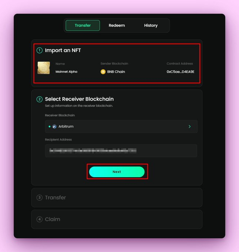Open the History tab

point(151,26)
